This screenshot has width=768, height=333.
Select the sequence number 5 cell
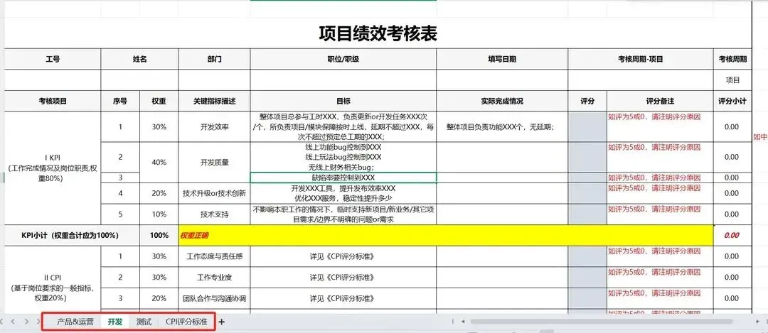120,214
